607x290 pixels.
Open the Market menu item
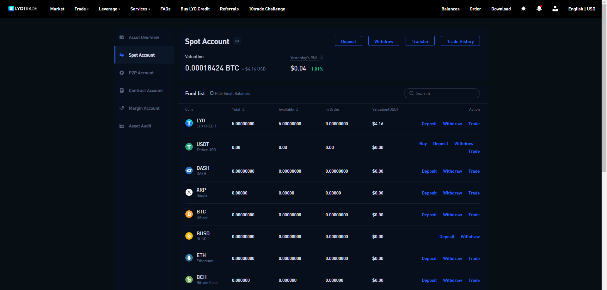(57, 9)
